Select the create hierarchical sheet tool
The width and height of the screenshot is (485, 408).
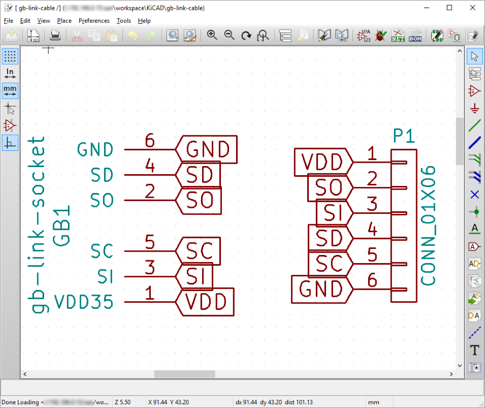474,281
